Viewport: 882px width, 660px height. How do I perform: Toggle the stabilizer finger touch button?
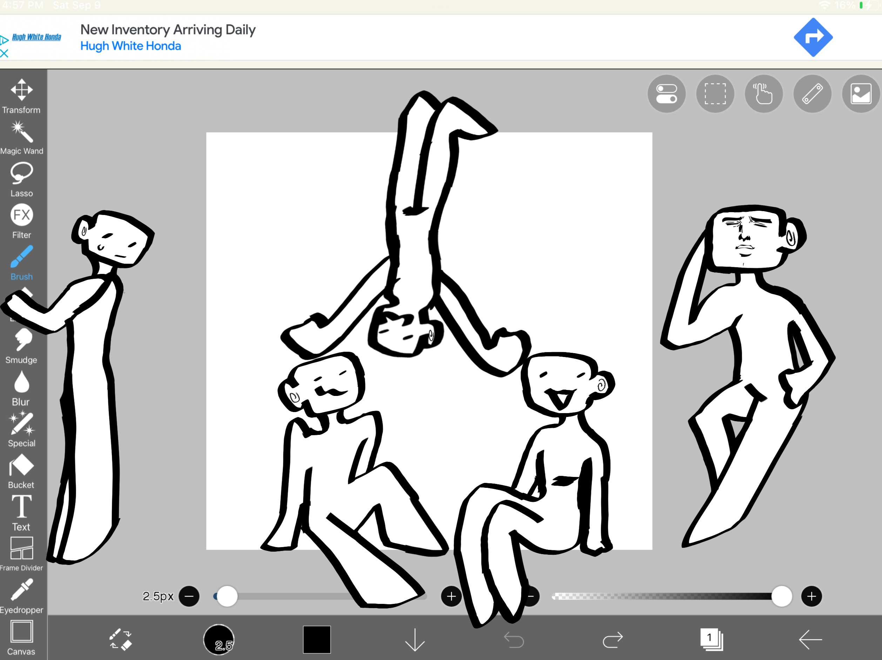tap(763, 94)
